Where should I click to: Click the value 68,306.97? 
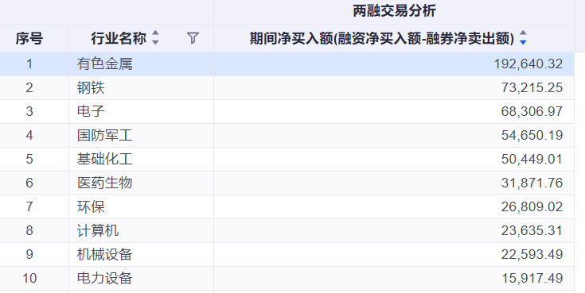click(532, 112)
